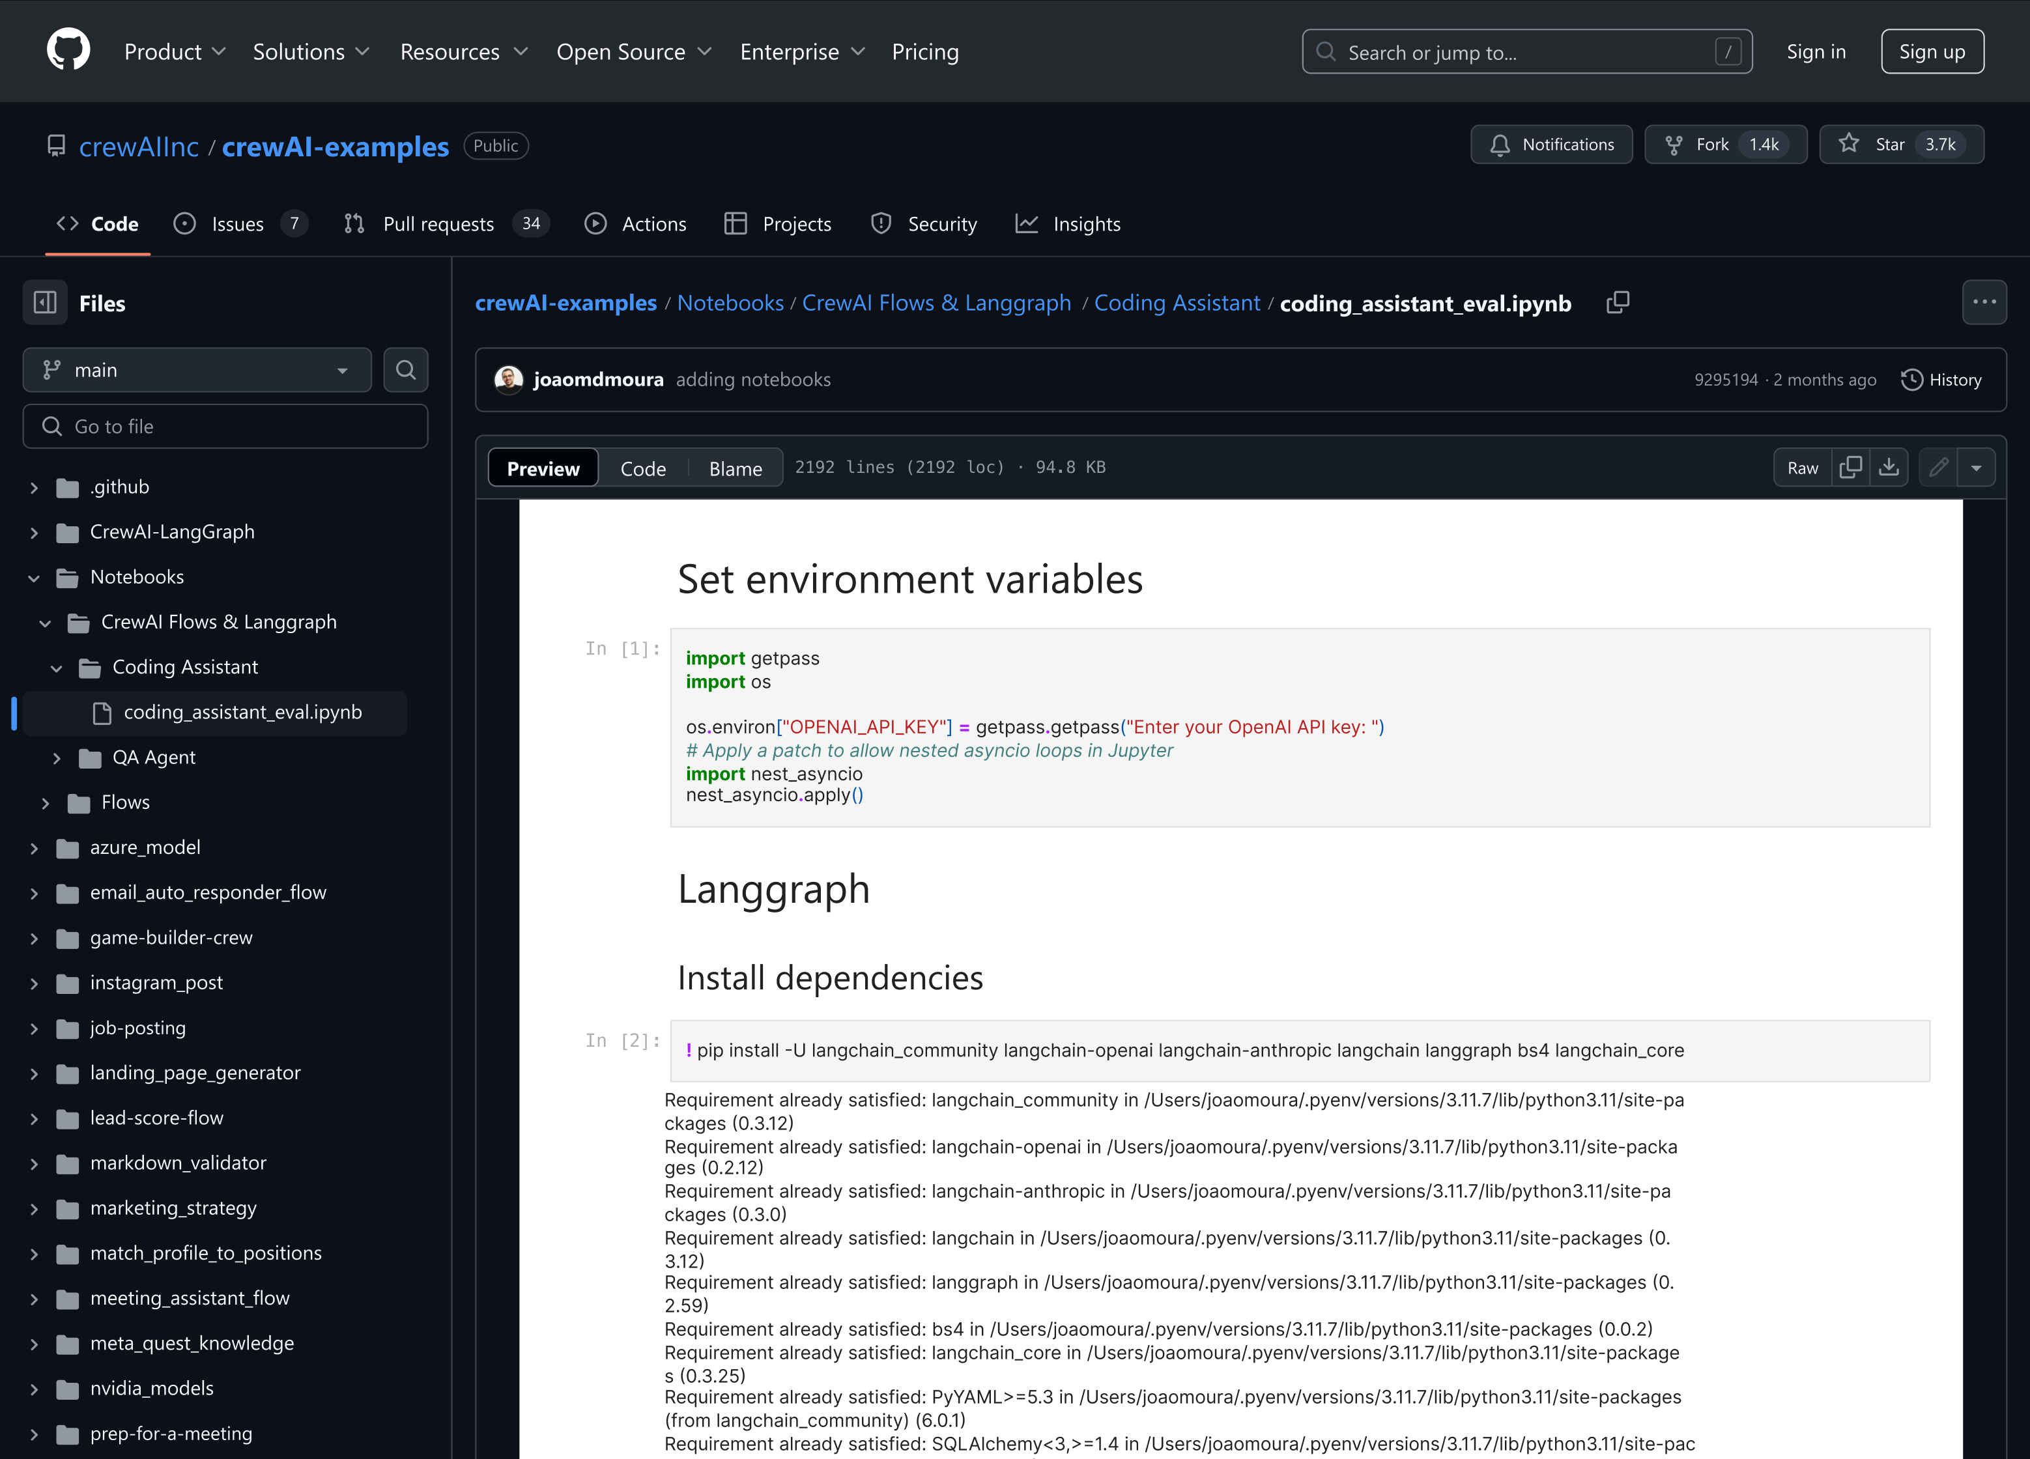The image size is (2030, 1459).
Task: Switch the file view to Blame
Action: pos(735,468)
